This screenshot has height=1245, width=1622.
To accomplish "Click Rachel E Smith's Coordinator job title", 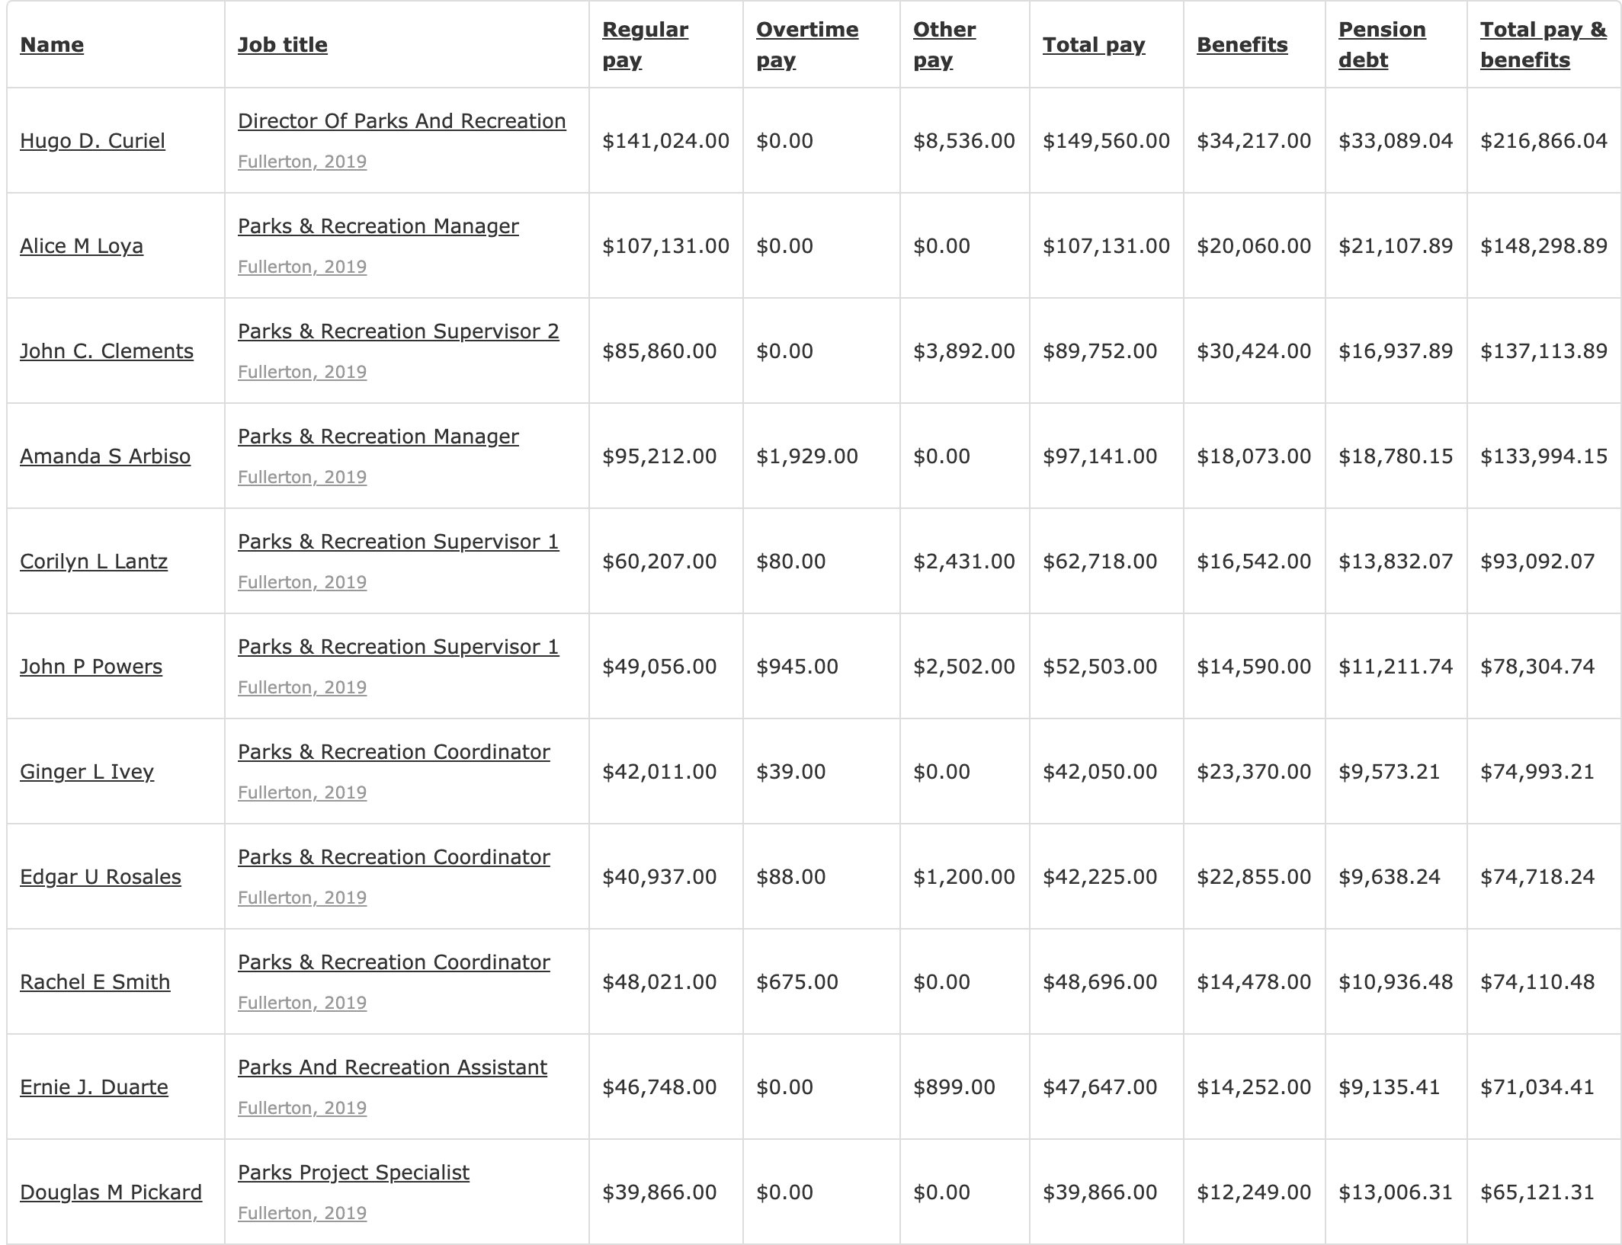I will pos(394,962).
